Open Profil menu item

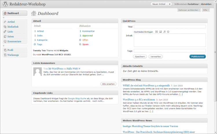pyautogui.click(x=15, y=50)
